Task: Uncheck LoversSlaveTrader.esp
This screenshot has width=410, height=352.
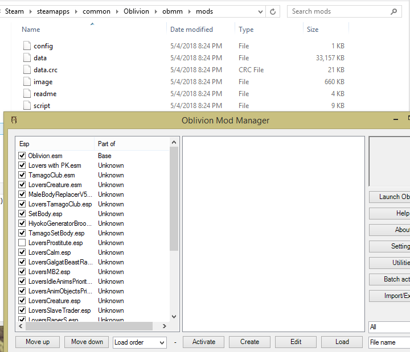Action: pos(22,310)
